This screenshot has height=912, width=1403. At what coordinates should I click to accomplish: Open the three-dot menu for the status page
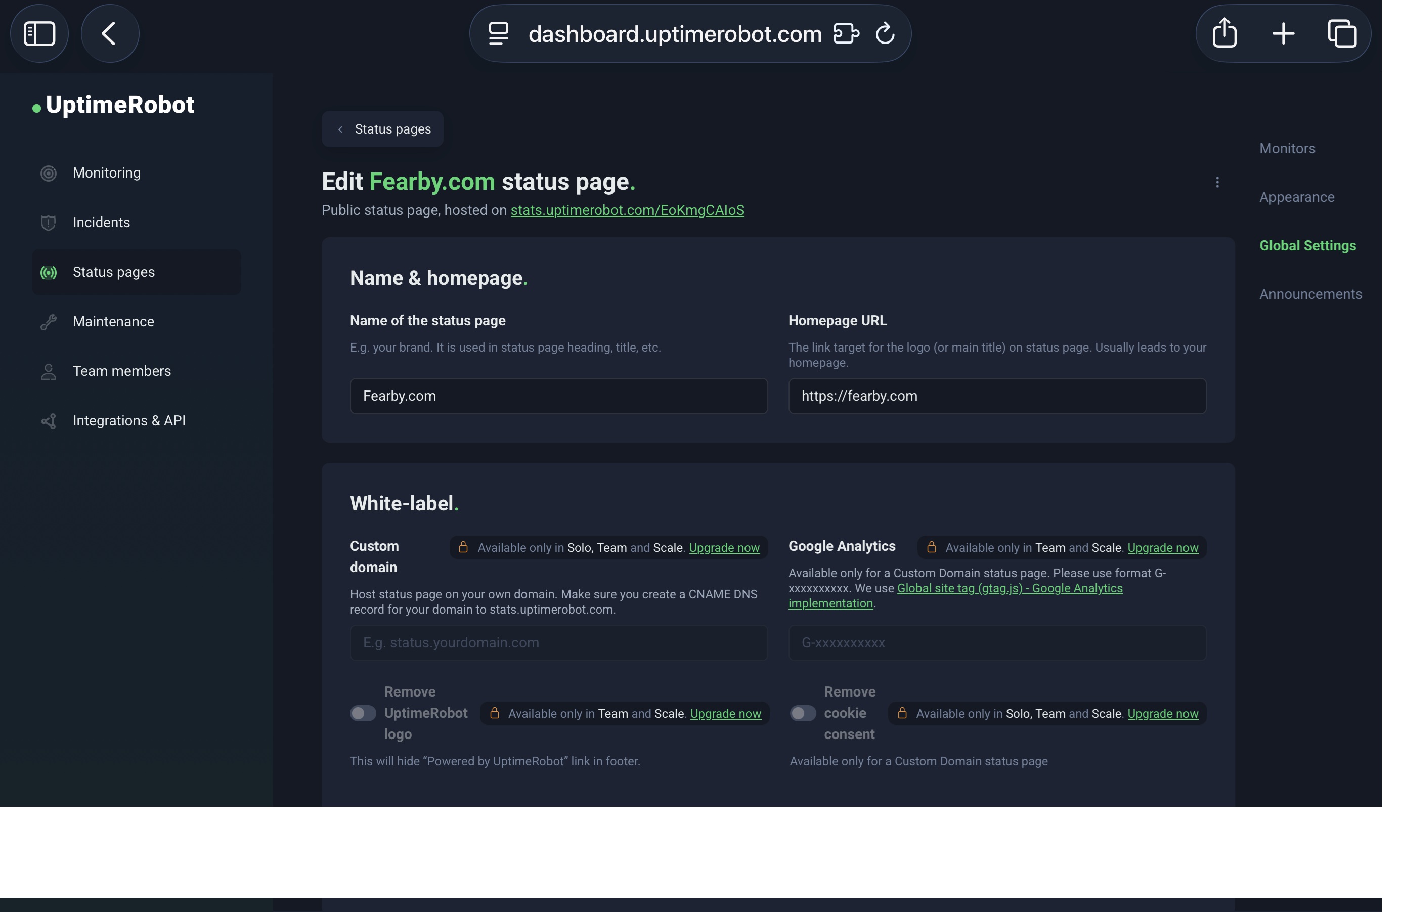(x=1217, y=182)
